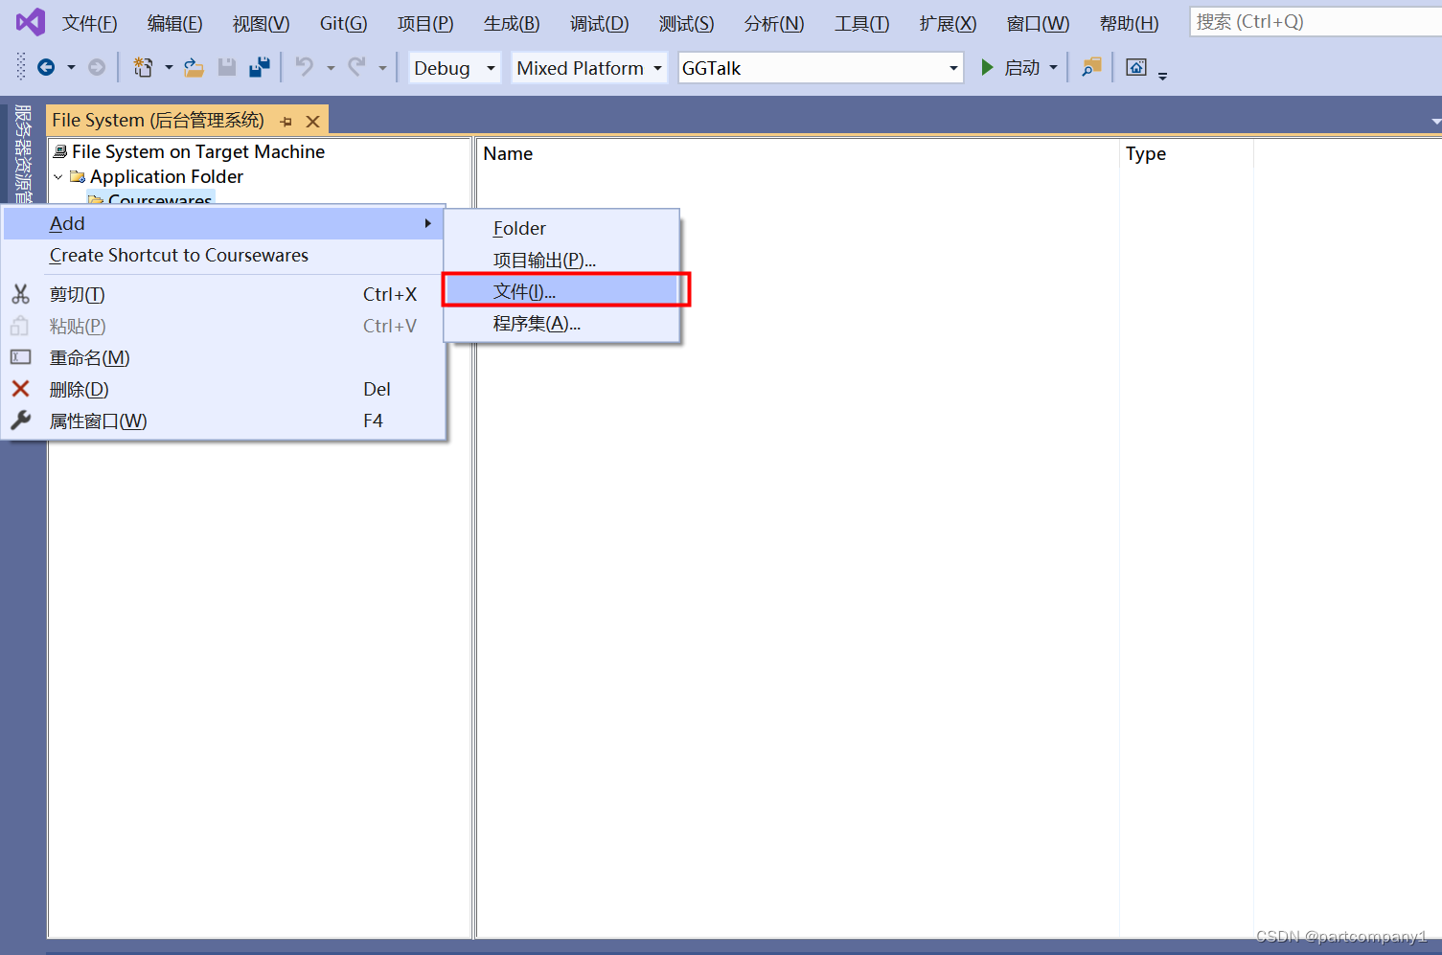Choose 删除(D) from context menu

tap(223, 389)
